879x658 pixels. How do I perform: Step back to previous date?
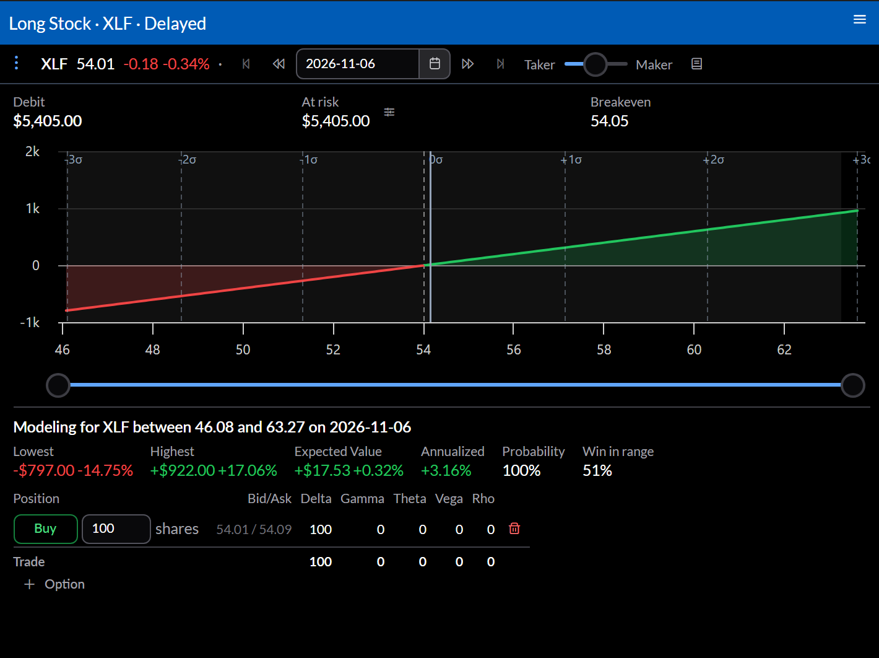(x=279, y=64)
